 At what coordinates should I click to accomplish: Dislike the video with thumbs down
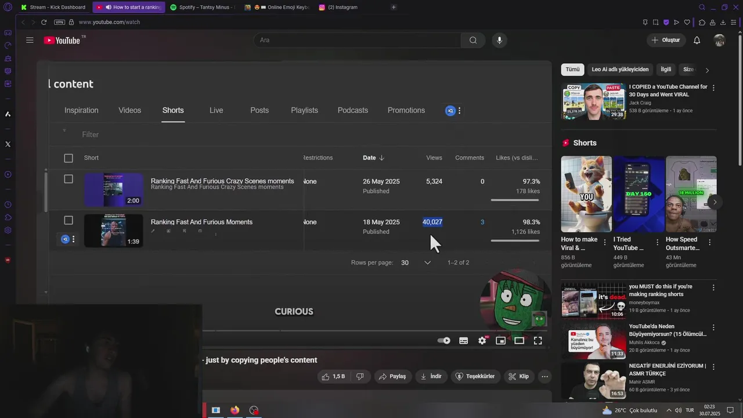pyautogui.click(x=360, y=376)
